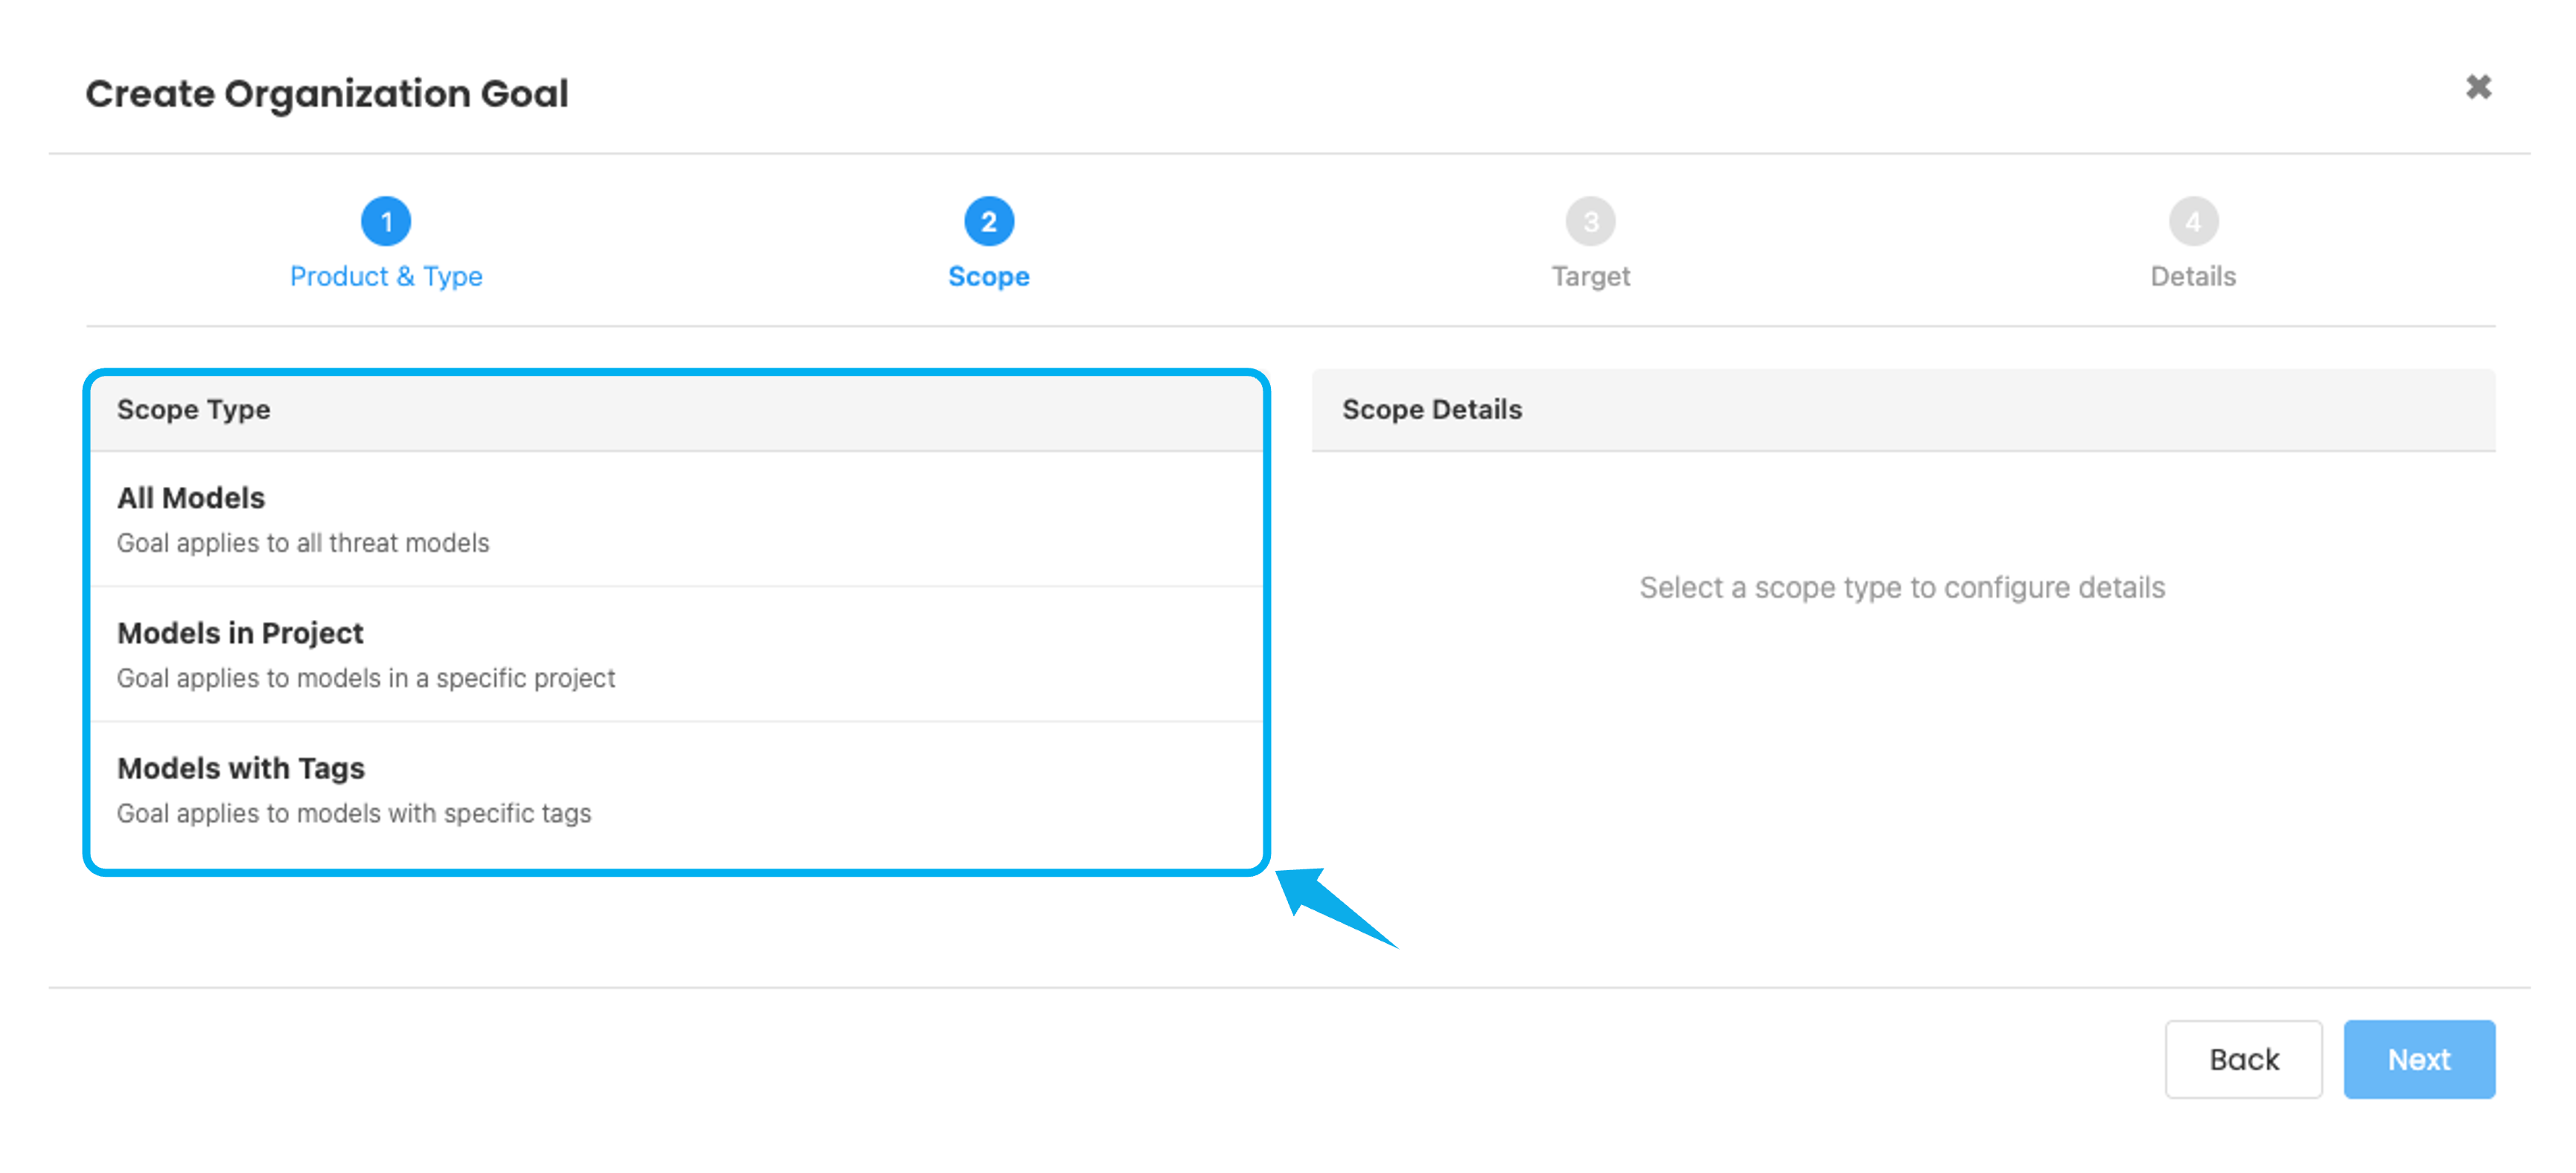Go to Product & Type step label
Viewport: 2576px width, 1173px height.
(x=386, y=276)
